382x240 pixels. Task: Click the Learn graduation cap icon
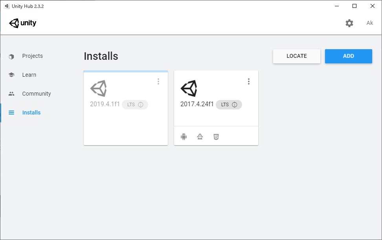[11, 75]
